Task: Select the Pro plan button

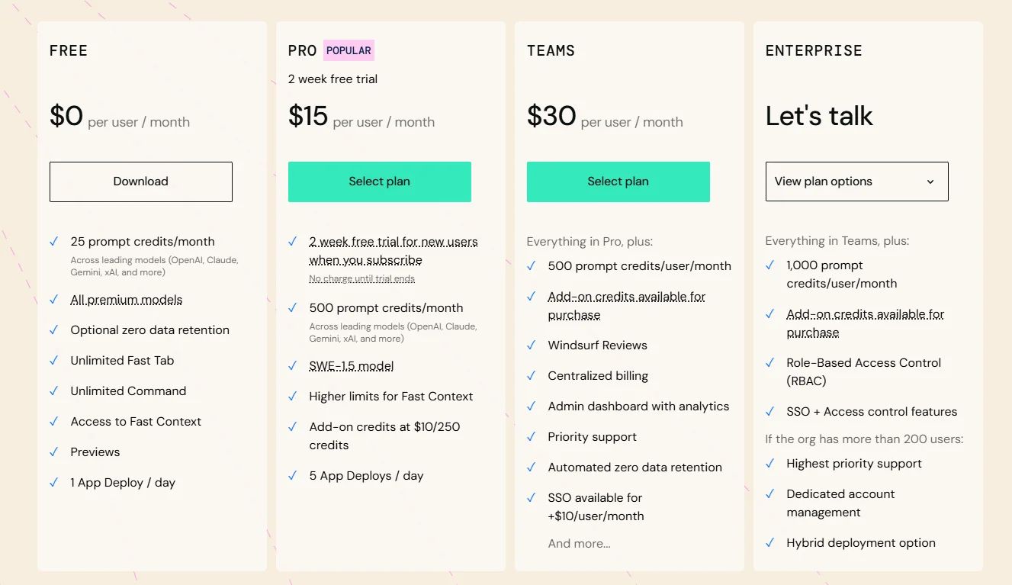Action: 380,182
